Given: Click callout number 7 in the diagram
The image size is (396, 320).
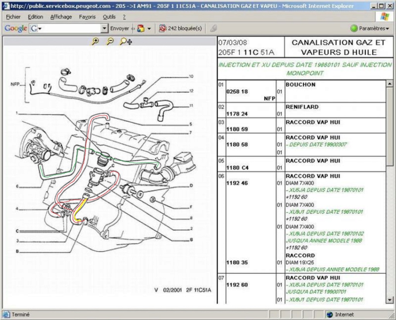Looking at the screenshot, I should point(191,133).
